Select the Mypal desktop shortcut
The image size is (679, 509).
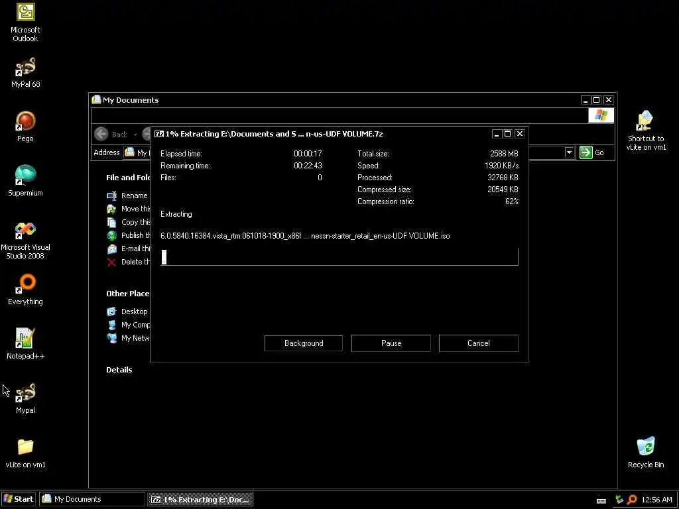[25, 398]
